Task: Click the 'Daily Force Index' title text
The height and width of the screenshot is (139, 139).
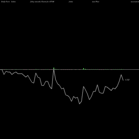Action: point(8,2)
